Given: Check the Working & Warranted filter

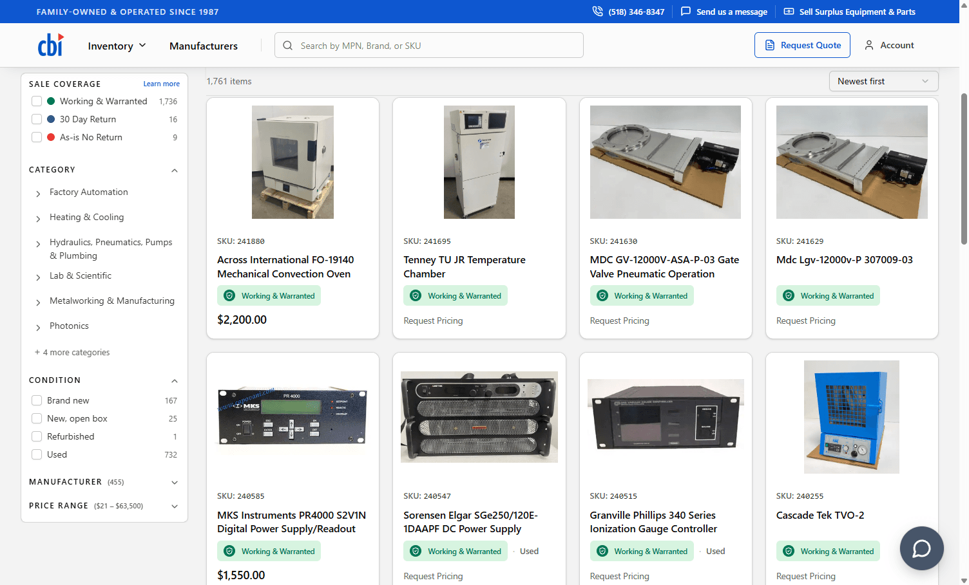Looking at the screenshot, I should 37,101.
